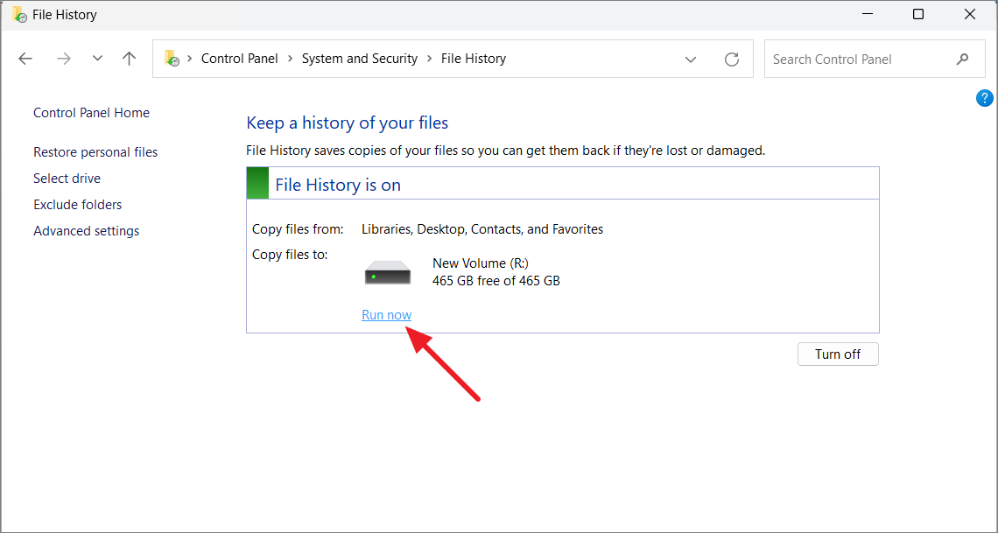
Task: Open Exclude folders page
Action: [x=78, y=204]
